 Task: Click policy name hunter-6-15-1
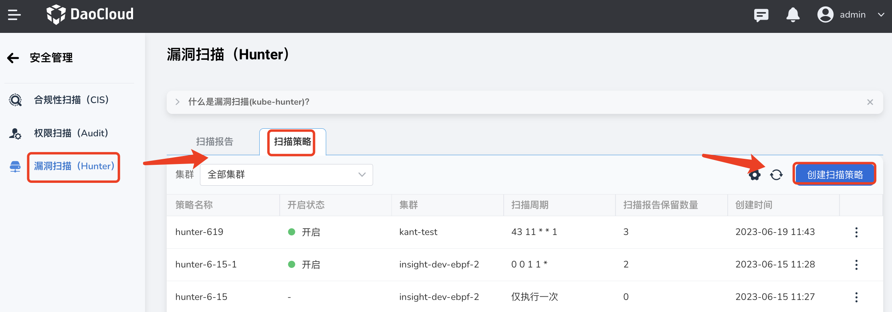pyautogui.click(x=206, y=264)
